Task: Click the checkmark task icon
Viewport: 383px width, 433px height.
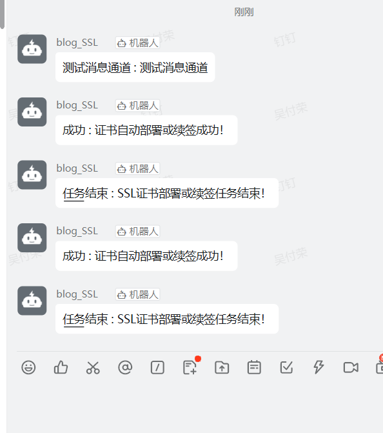Action: pos(286,368)
